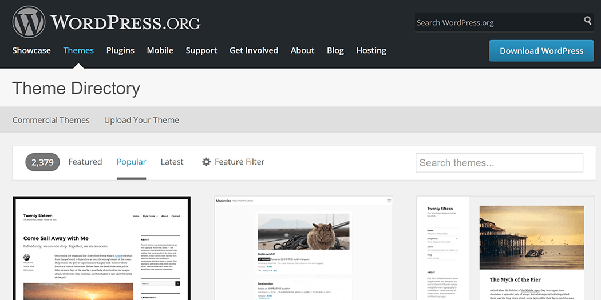Open the Blog link in navigation
601x300 pixels.
335,50
